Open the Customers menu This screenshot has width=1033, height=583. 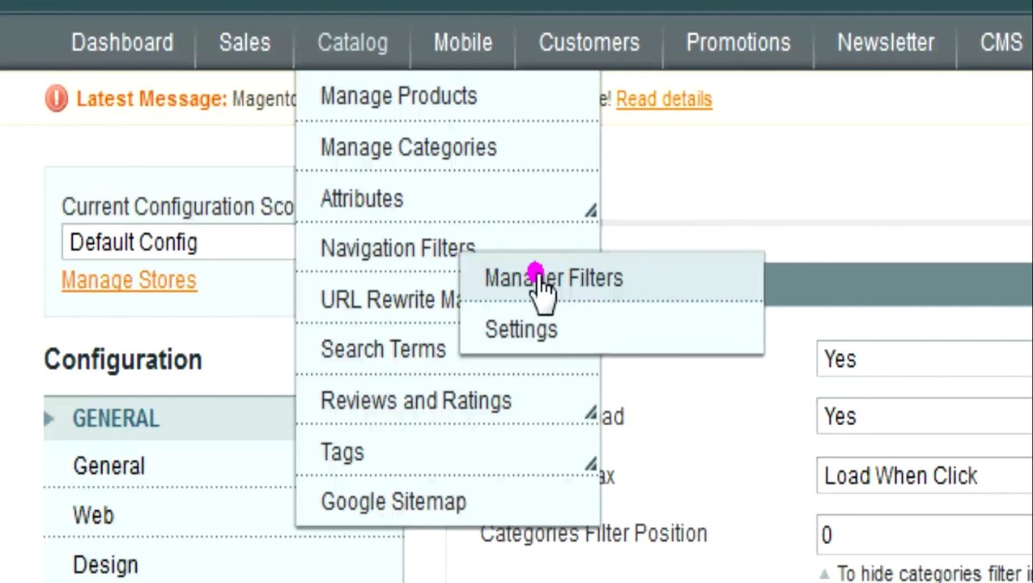point(589,43)
